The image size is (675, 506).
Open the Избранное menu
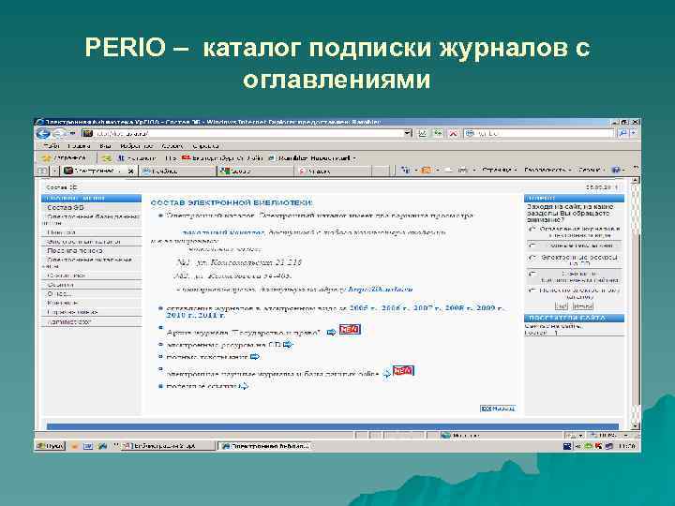click(137, 146)
